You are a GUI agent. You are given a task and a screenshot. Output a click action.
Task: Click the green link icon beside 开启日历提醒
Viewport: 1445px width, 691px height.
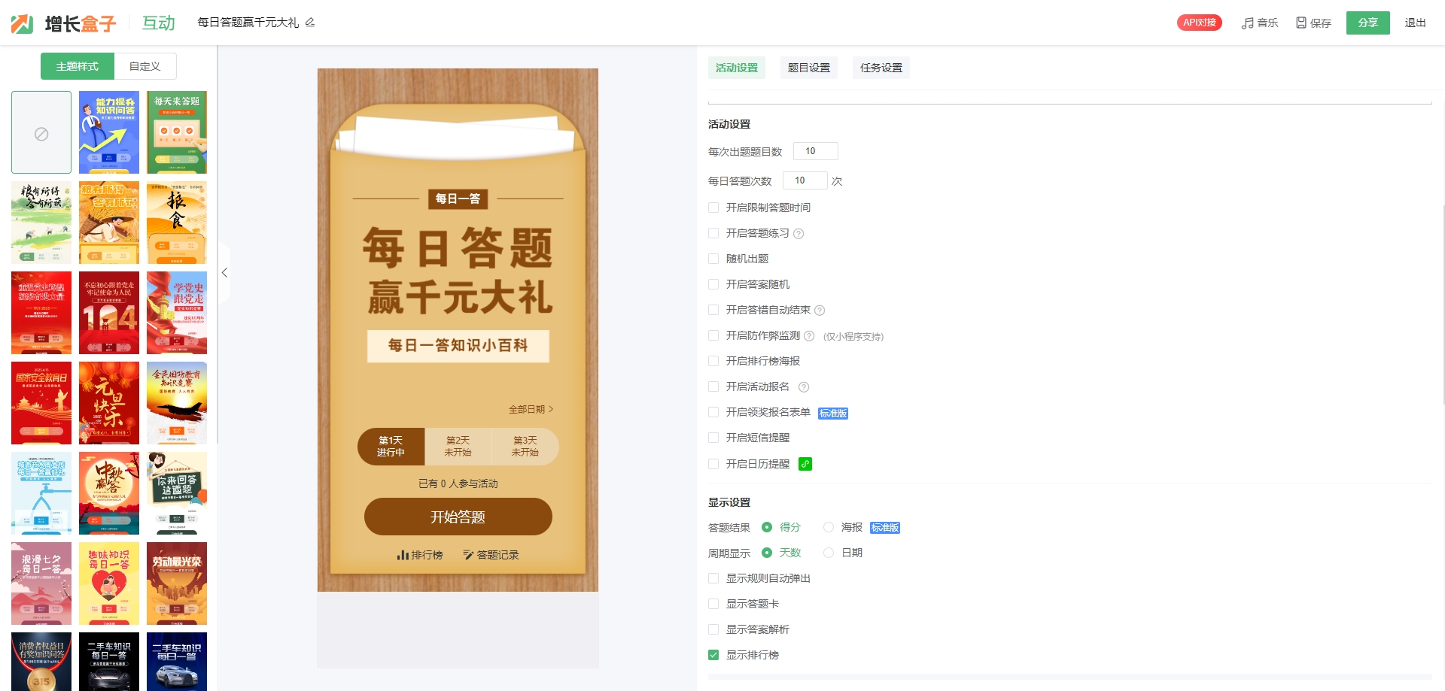point(805,464)
